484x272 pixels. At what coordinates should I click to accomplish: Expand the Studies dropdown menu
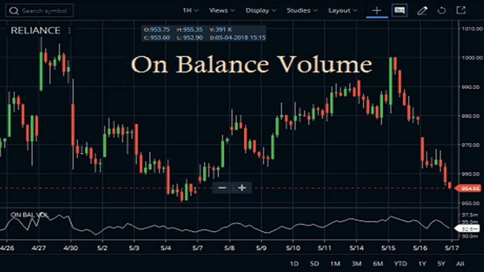pyautogui.click(x=302, y=10)
